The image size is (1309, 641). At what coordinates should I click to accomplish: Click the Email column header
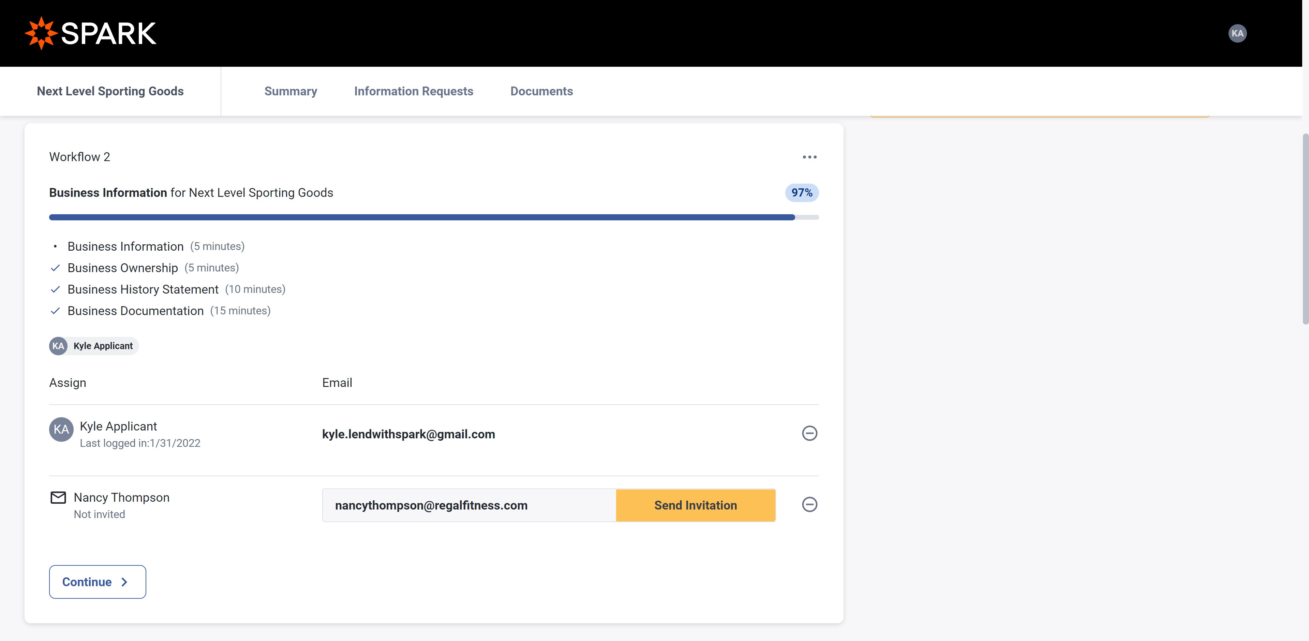(337, 383)
